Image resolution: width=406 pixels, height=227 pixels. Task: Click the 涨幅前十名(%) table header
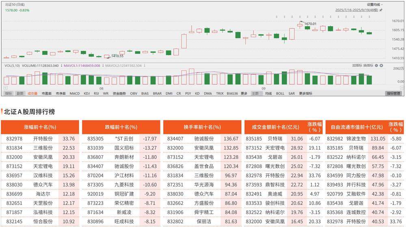pyautogui.click(x=40, y=127)
